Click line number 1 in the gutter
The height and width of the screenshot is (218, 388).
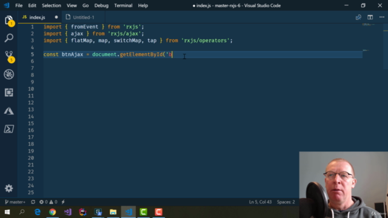(32, 27)
